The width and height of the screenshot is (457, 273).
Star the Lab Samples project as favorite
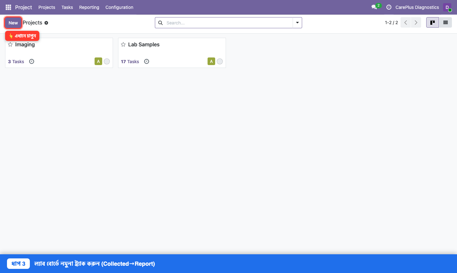click(x=123, y=44)
